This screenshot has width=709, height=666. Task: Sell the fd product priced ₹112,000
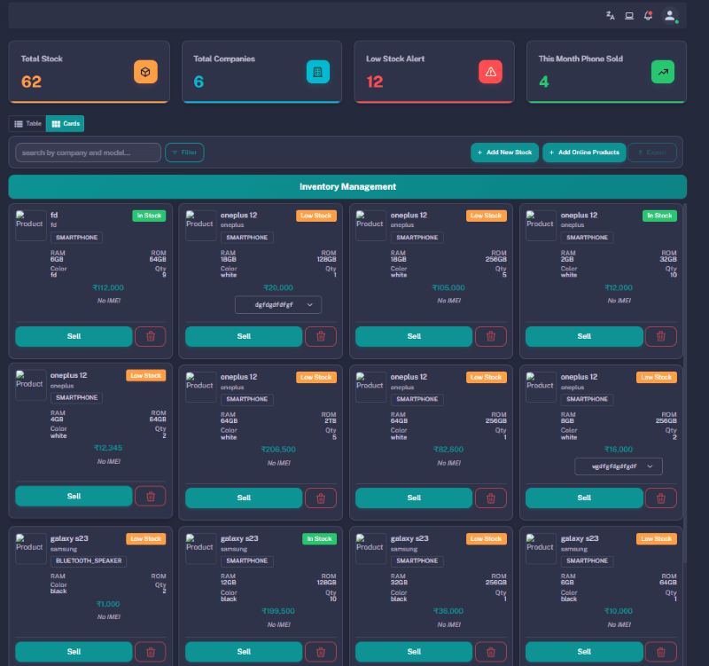[x=74, y=336]
